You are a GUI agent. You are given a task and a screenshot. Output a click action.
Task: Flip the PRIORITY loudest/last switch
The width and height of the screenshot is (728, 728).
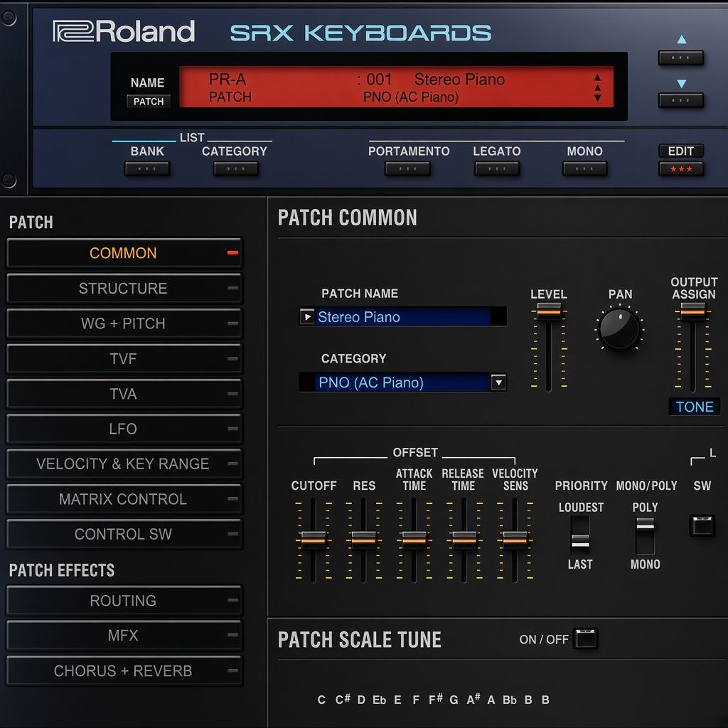(x=580, y=536)
